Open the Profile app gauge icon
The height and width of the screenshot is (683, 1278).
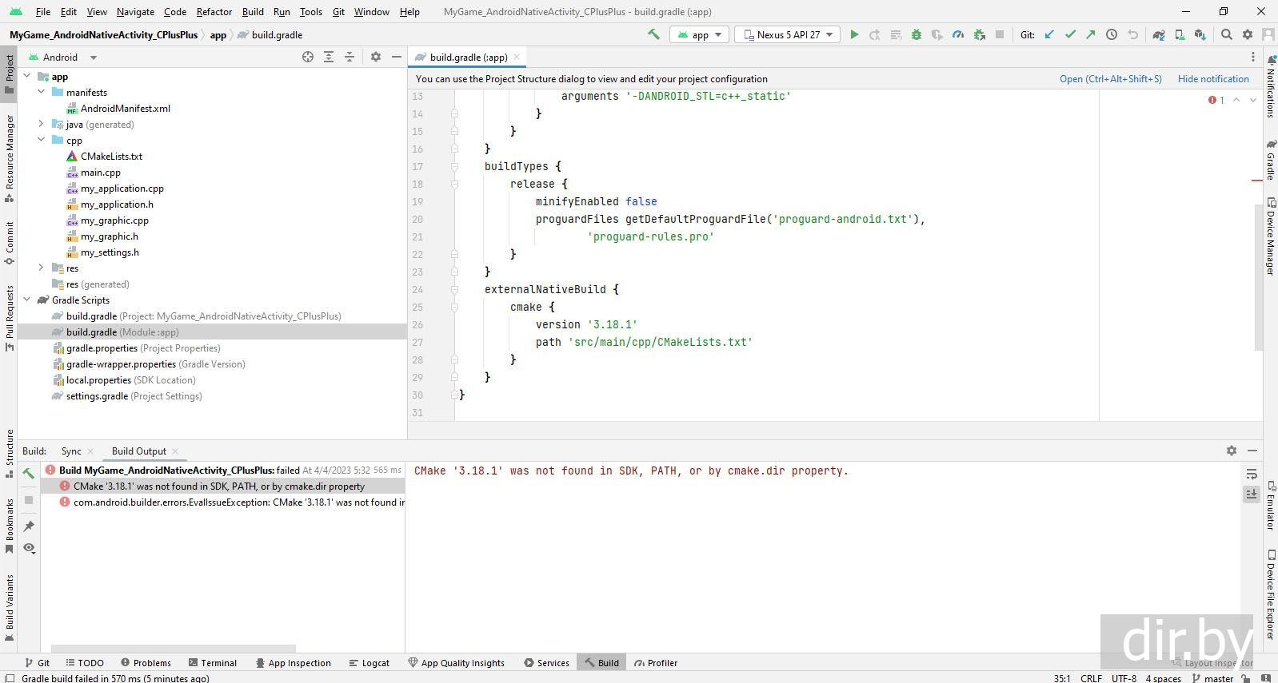tap(958, 35)
